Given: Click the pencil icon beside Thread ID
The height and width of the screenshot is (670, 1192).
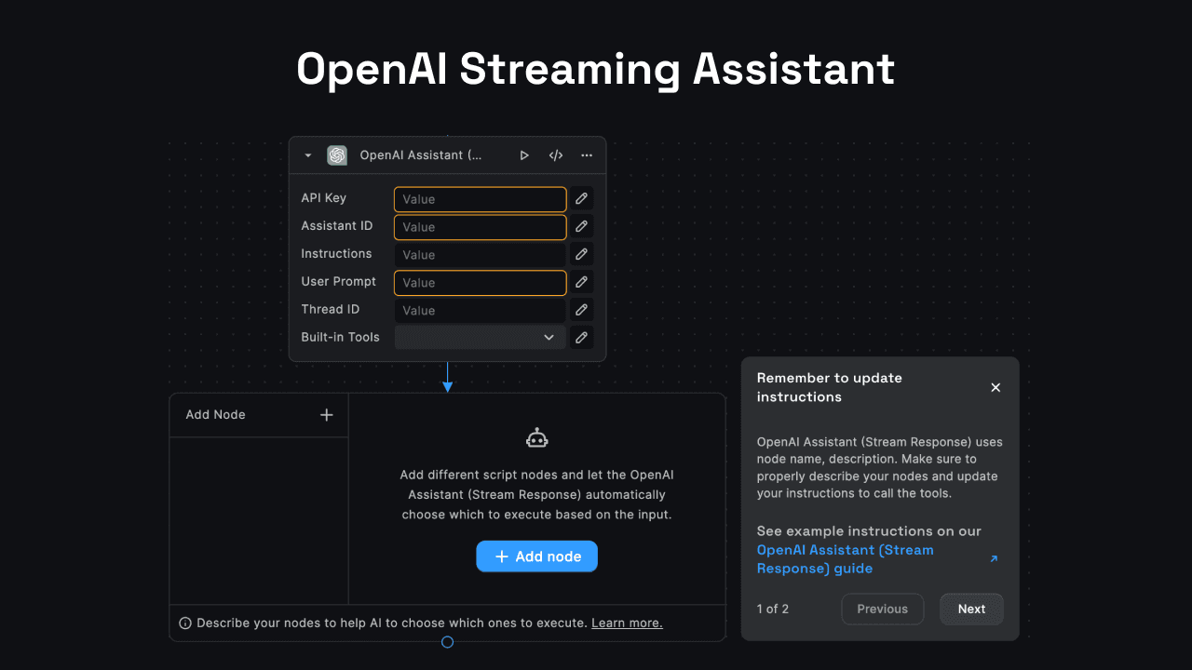Looking at the screenshot, I should point(580,309).
